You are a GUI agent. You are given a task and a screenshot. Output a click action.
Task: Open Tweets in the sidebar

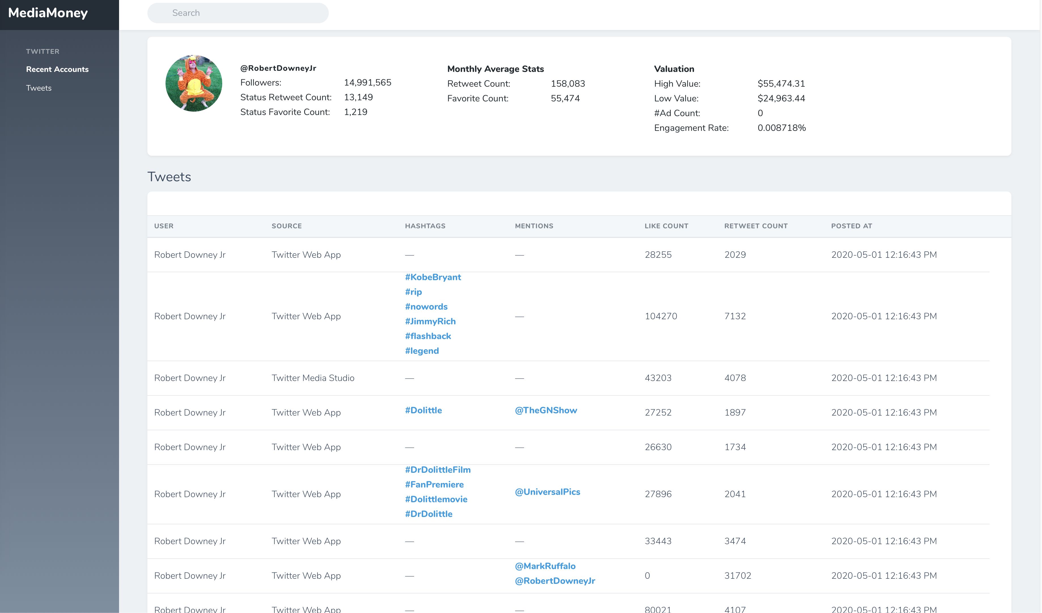pos(39,88)
